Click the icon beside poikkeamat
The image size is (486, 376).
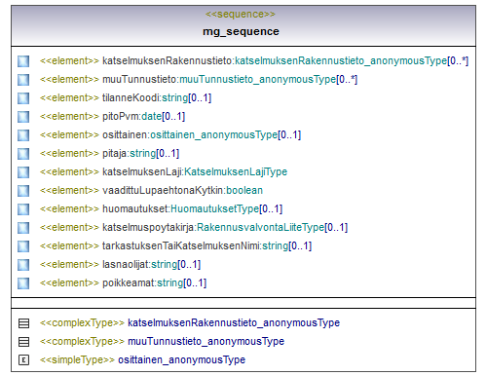pos(23,283)
